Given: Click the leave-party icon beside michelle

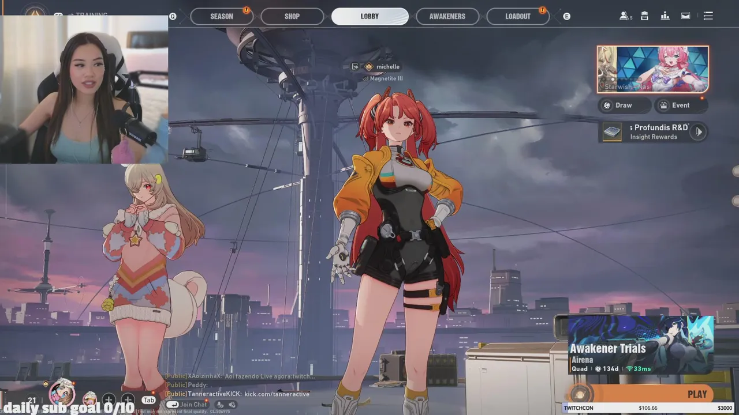Looking at the screenshot, I should coord(354,67).
